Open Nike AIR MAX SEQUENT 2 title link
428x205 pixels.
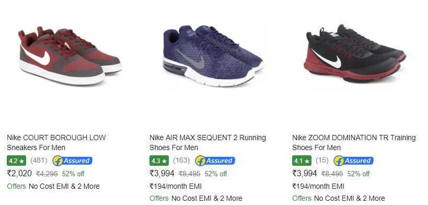207,142
